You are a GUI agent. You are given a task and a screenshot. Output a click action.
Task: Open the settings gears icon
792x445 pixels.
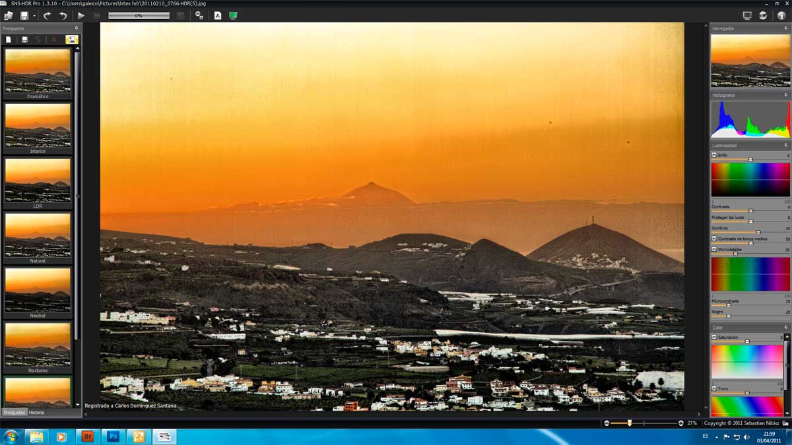(x=199, y=15)
